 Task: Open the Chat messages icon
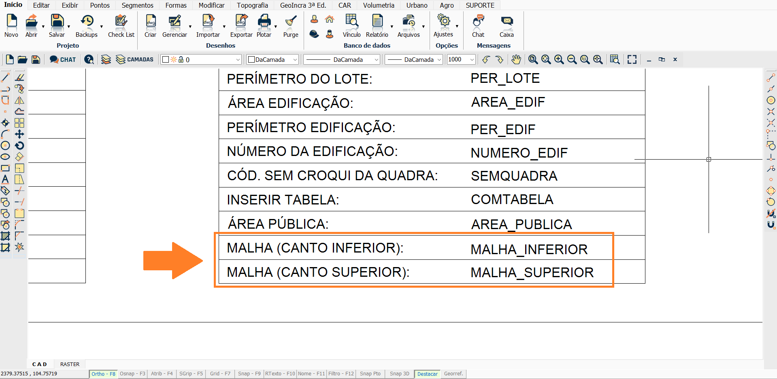point(478,26)
